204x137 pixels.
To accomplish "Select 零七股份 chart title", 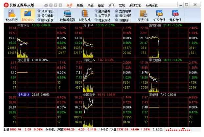I will coord(155,60).
